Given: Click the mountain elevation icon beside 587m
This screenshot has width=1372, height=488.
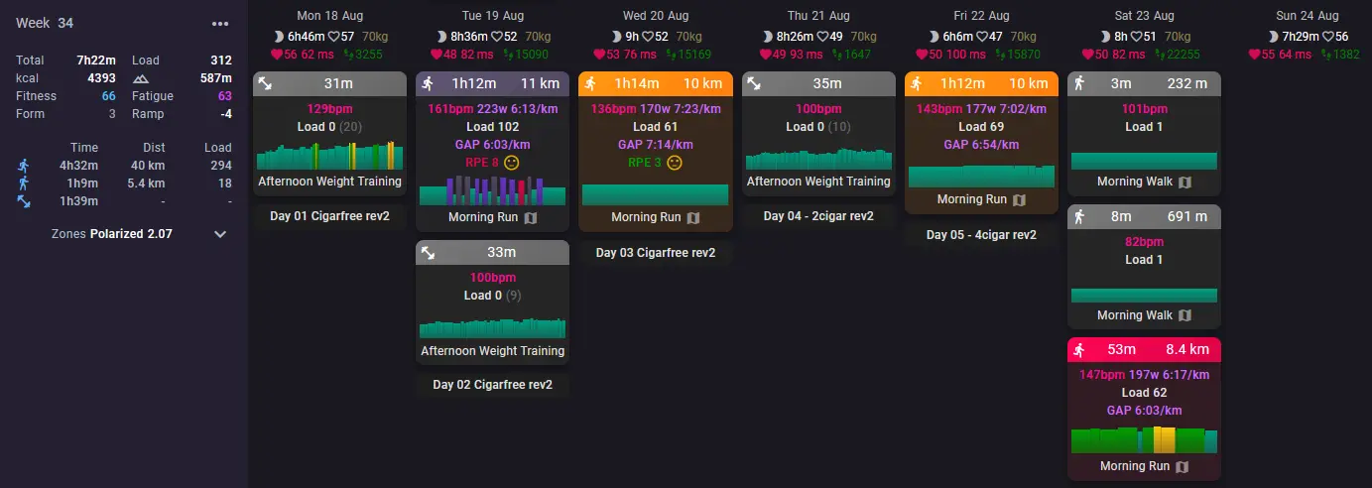Looking at the screenshot, I should pyautogui.click(x=141, y=78).
